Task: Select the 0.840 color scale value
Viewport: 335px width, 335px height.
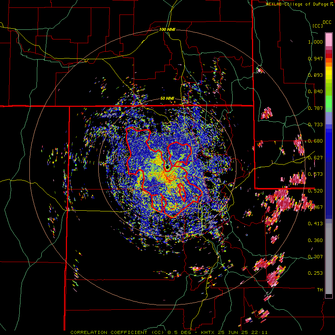Action: click(315, 92)
